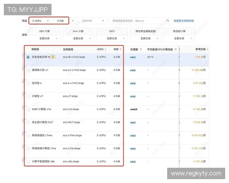The height and width of the screenshot is (183, 229).
Task: Click the Intel logo in the c7 row
Action: point(133,96)
